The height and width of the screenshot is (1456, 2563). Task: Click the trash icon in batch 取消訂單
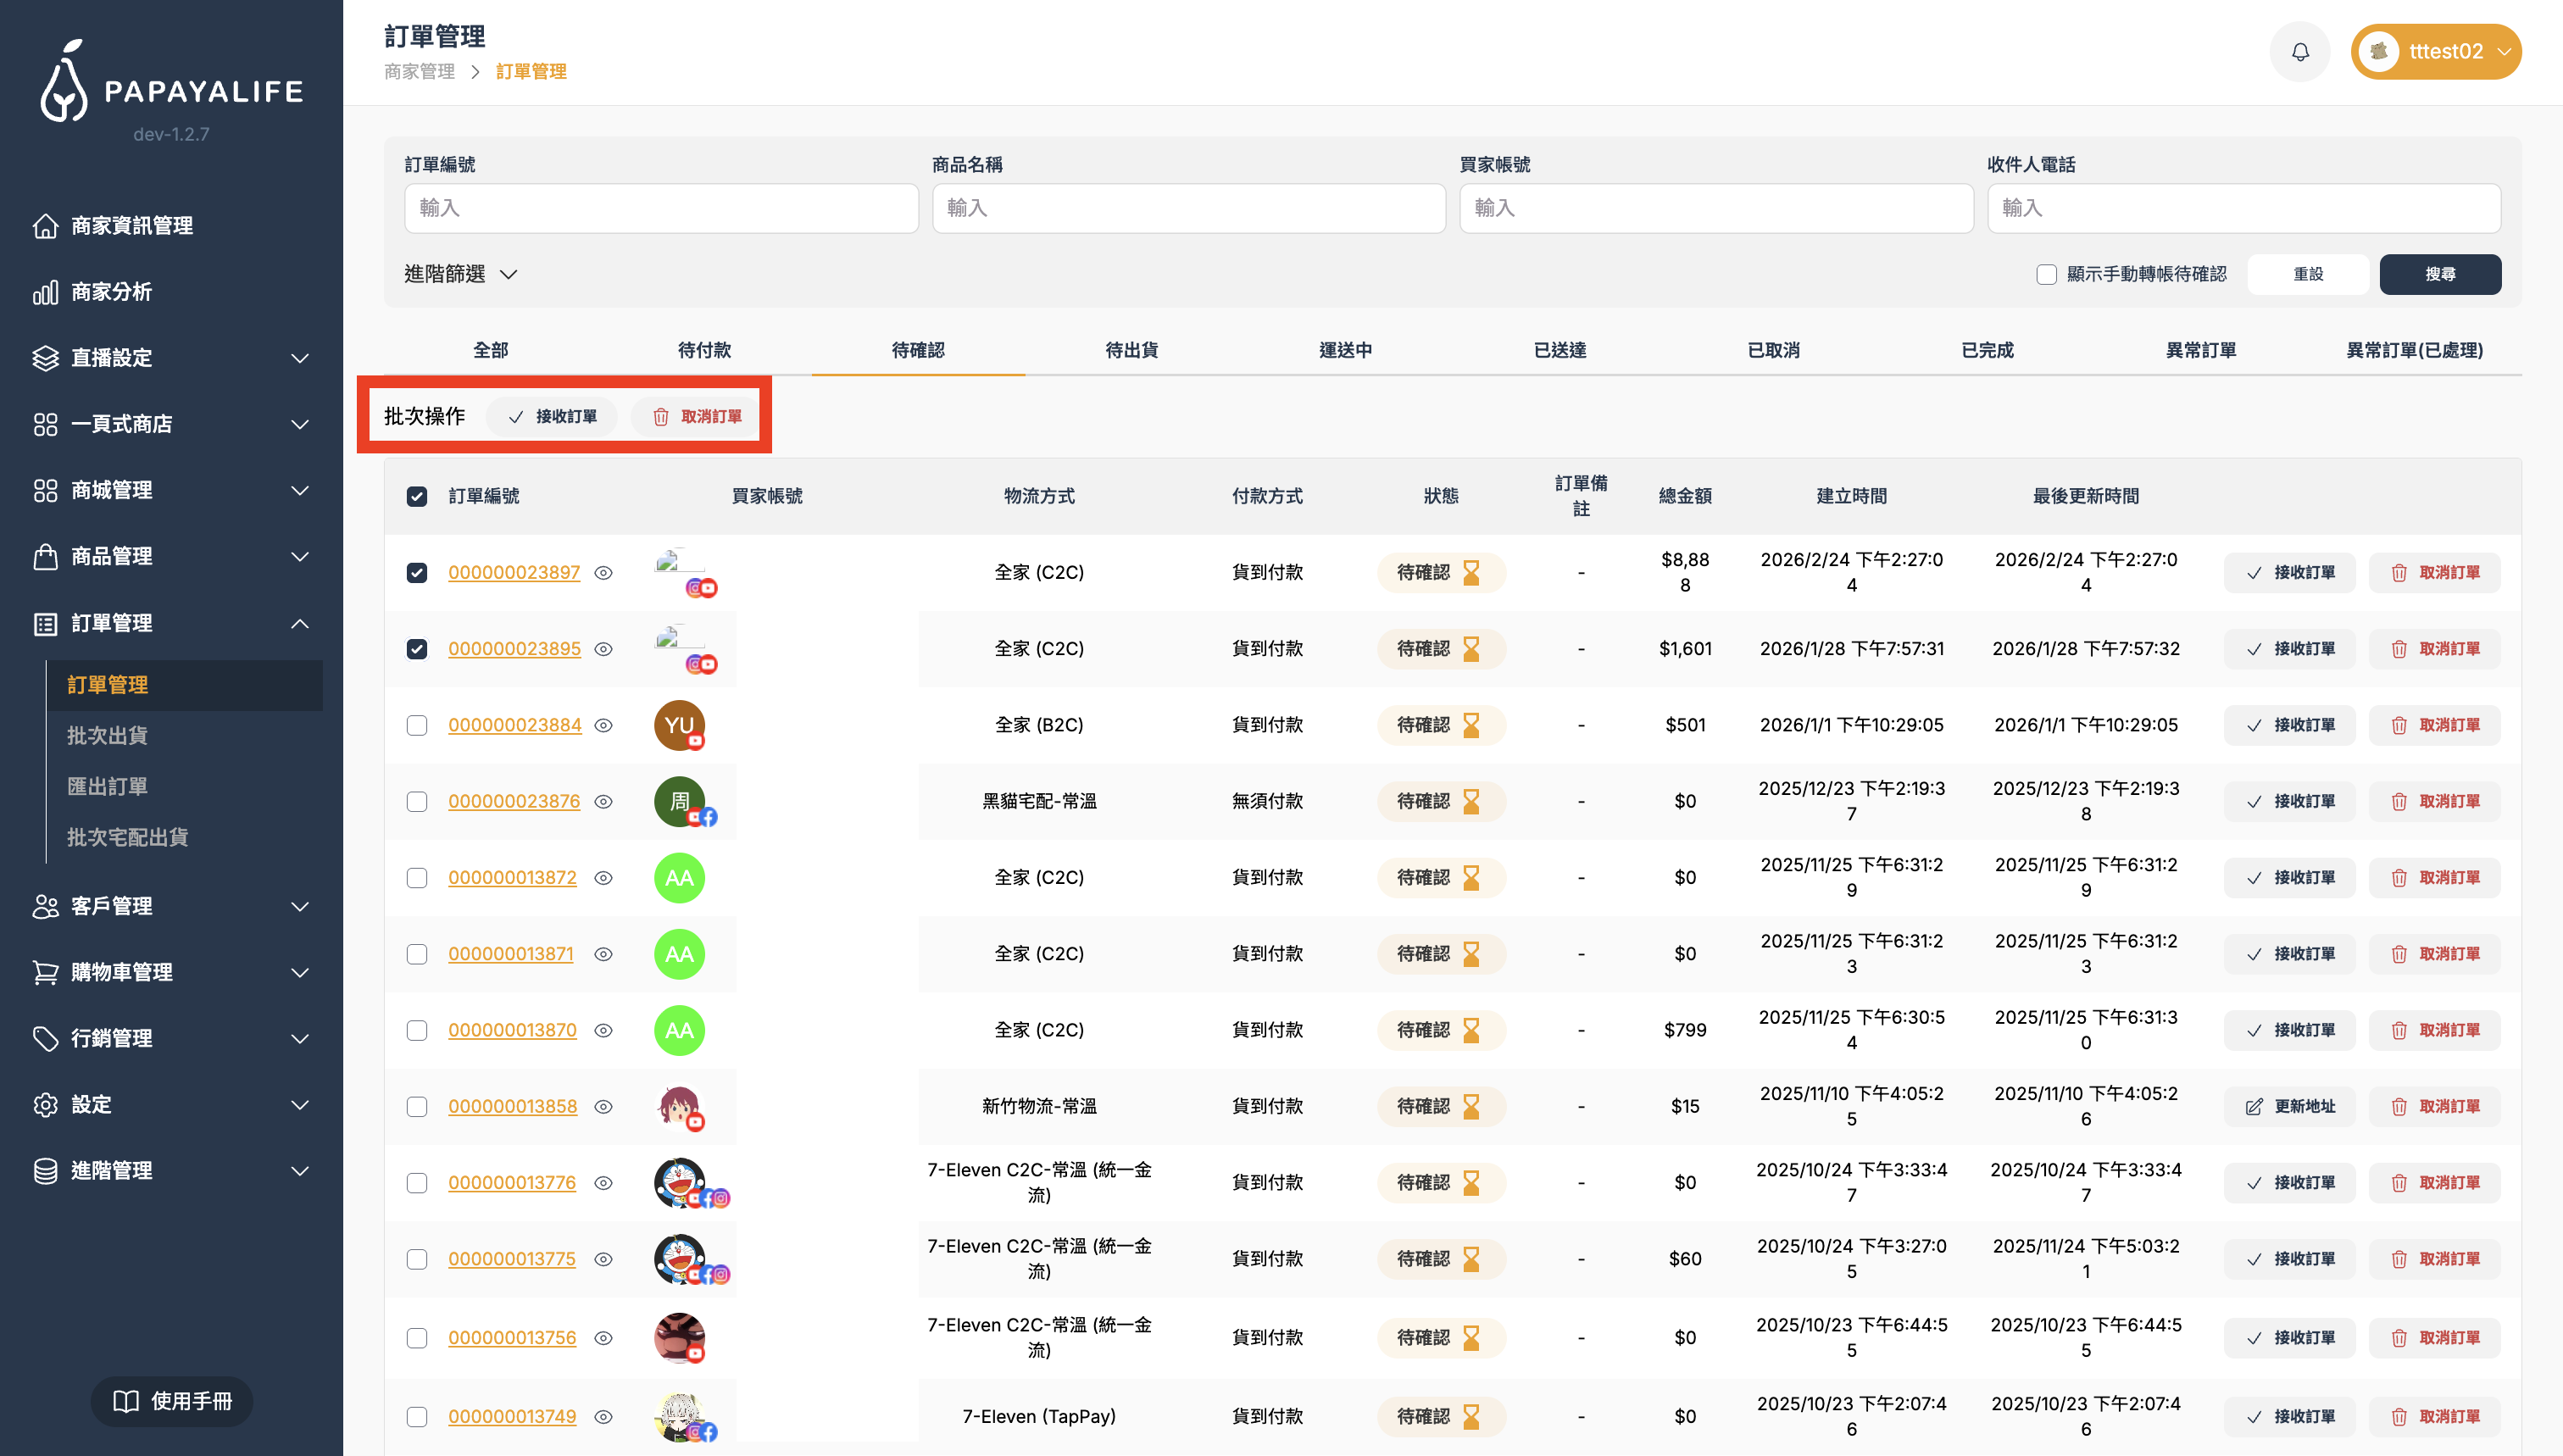coord(661,417)
